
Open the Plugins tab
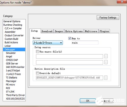[104, 31]
